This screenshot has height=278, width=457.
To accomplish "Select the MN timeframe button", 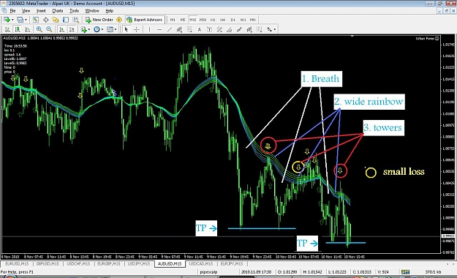I will (253, 20).
